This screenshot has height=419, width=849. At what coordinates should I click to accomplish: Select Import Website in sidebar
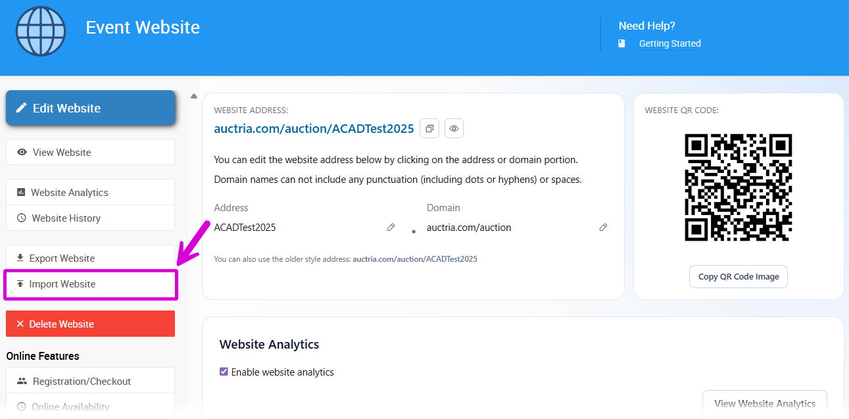click(x=91, y=284)
